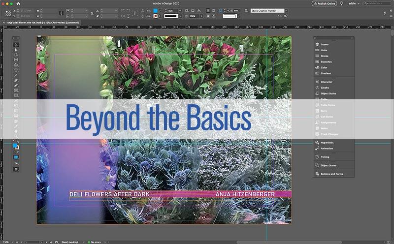Select the Pen tool

coord(16,80)
